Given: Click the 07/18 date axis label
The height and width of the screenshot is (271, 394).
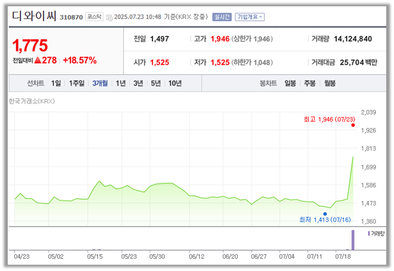Looking at the screenshot, I should (343, 257).
